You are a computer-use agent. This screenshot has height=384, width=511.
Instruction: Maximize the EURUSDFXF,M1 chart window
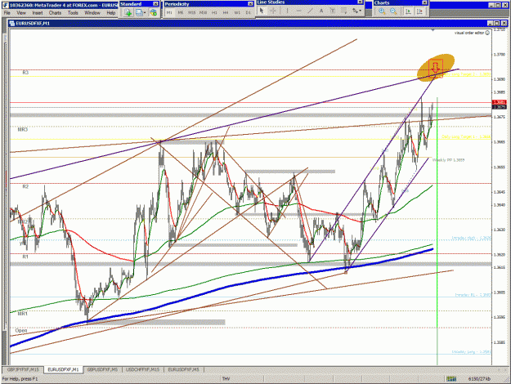click(496, 23)
